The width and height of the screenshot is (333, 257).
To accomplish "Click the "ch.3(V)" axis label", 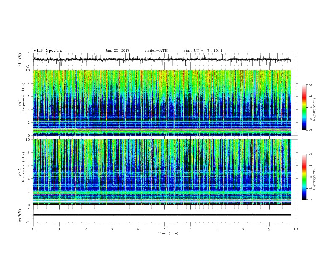I will (x=20, y=215).
